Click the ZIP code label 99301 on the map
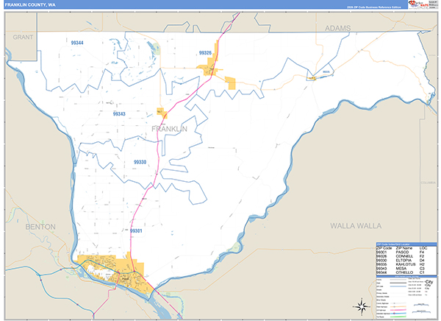Viewport: 441px width, 321px height. click(x=136, y=231)
